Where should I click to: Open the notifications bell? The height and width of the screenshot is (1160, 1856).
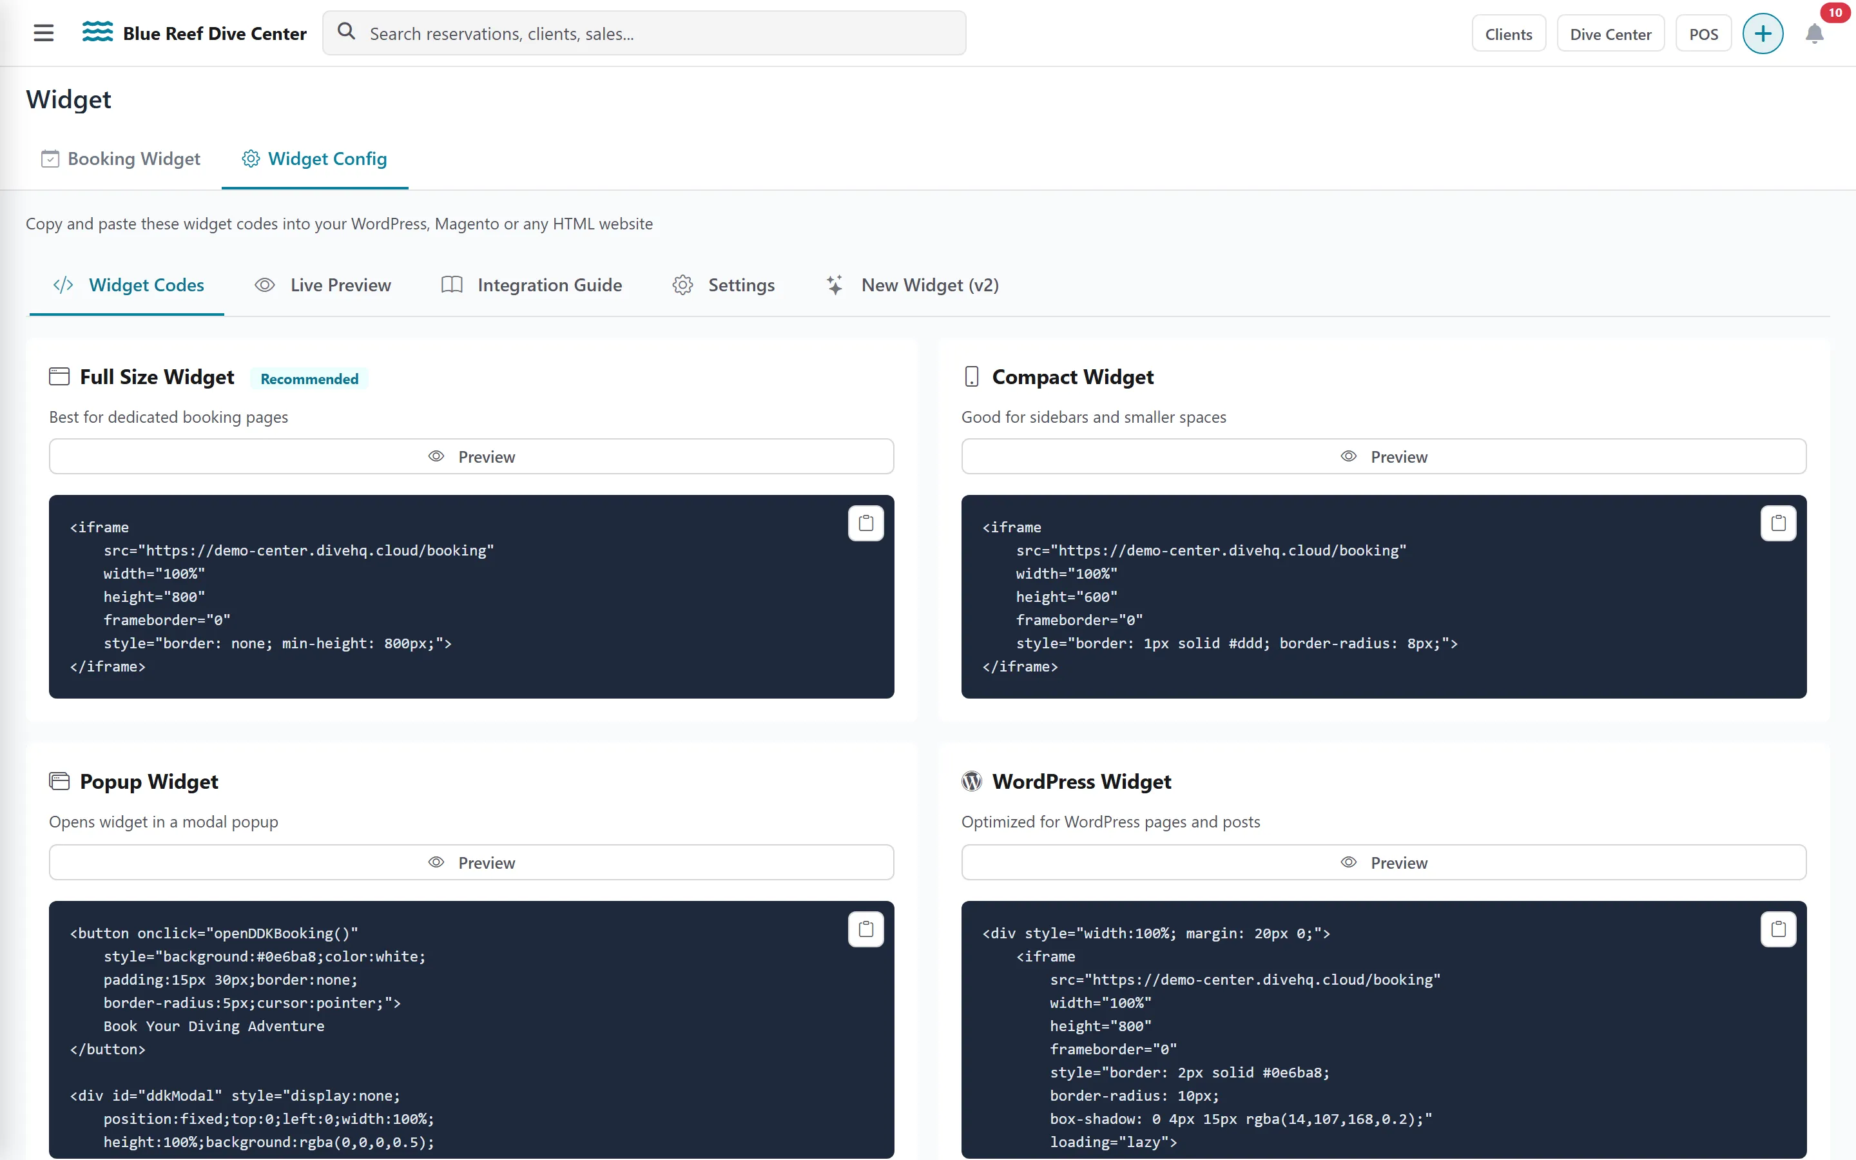point(1814,34)
